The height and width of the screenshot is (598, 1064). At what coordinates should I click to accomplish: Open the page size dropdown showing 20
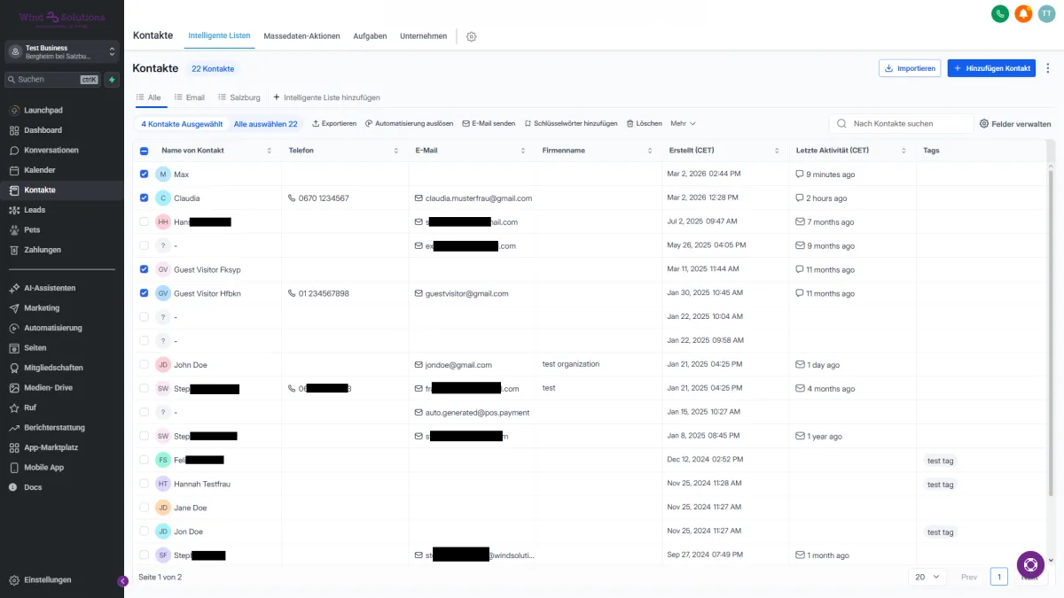[927, 577]
